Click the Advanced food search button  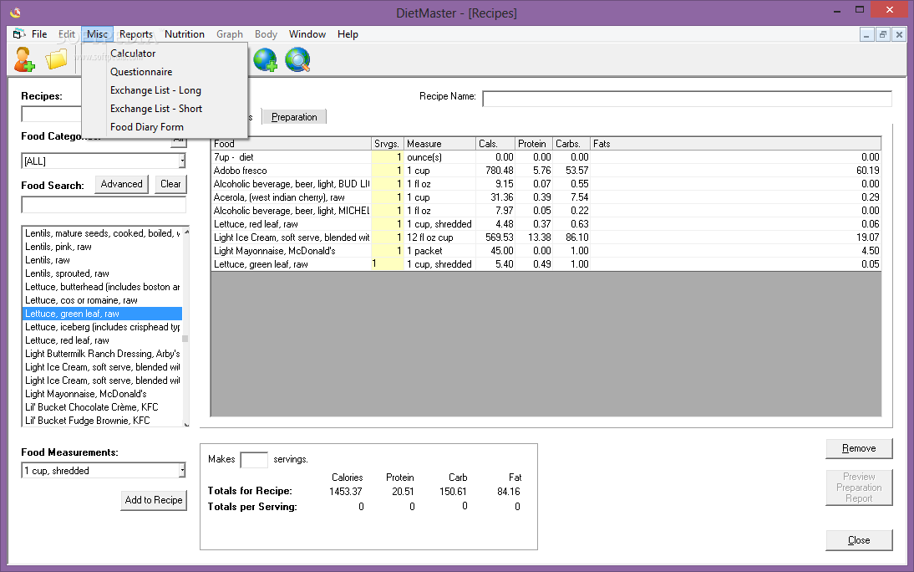pyautogui.click(x=121, y=184)
